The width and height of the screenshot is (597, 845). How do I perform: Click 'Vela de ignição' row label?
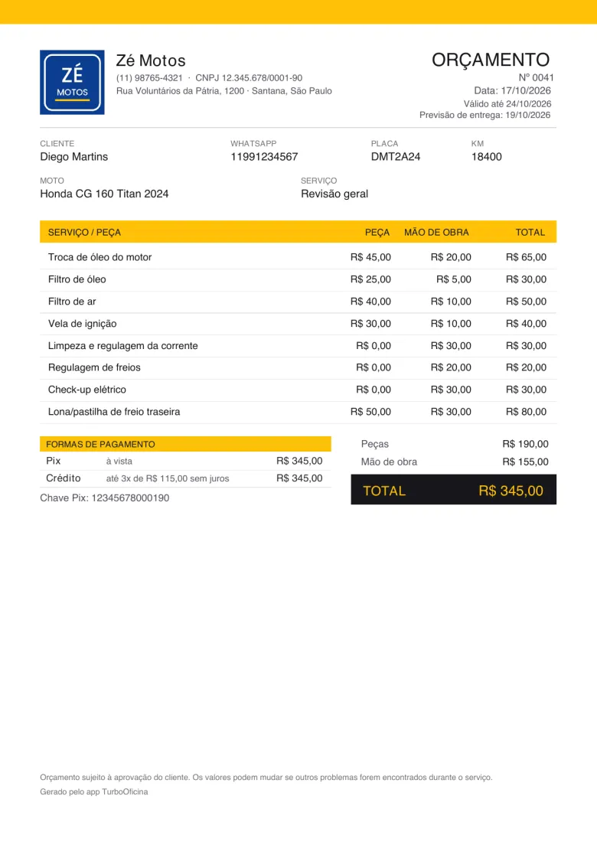pyautogui.click(x=82, y=323)
